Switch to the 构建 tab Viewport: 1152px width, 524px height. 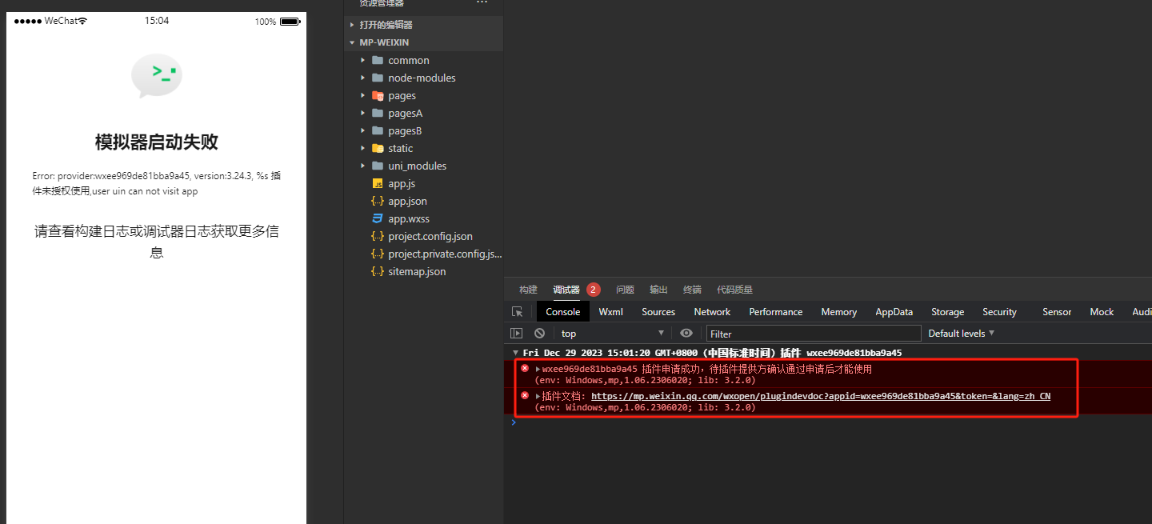[x=528, y=290]
